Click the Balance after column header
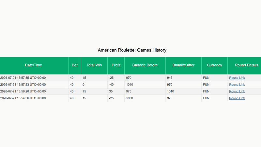Image resolution: width=261 pixels, height=147 pixels. pos(183,65)
